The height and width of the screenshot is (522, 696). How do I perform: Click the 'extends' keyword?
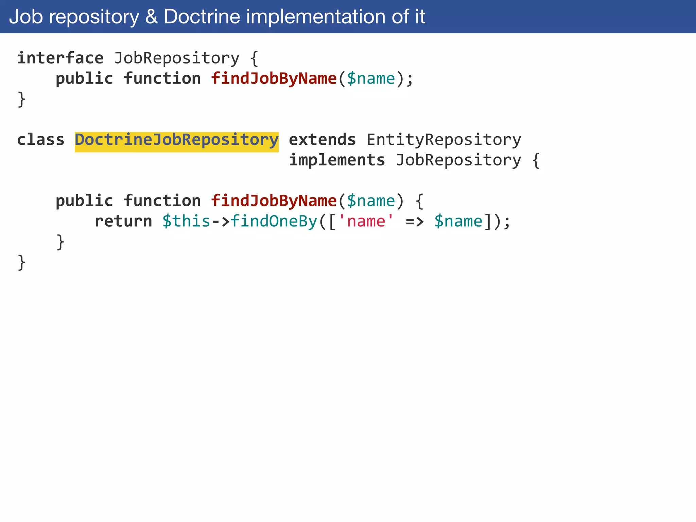[322, 140]
